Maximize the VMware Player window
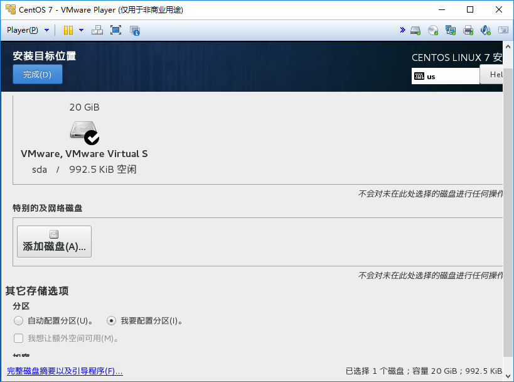Image resolution: width=514 pixels, height=382 pixels. point(470,9)
